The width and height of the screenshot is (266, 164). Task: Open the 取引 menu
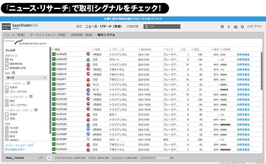coord(79,27)
